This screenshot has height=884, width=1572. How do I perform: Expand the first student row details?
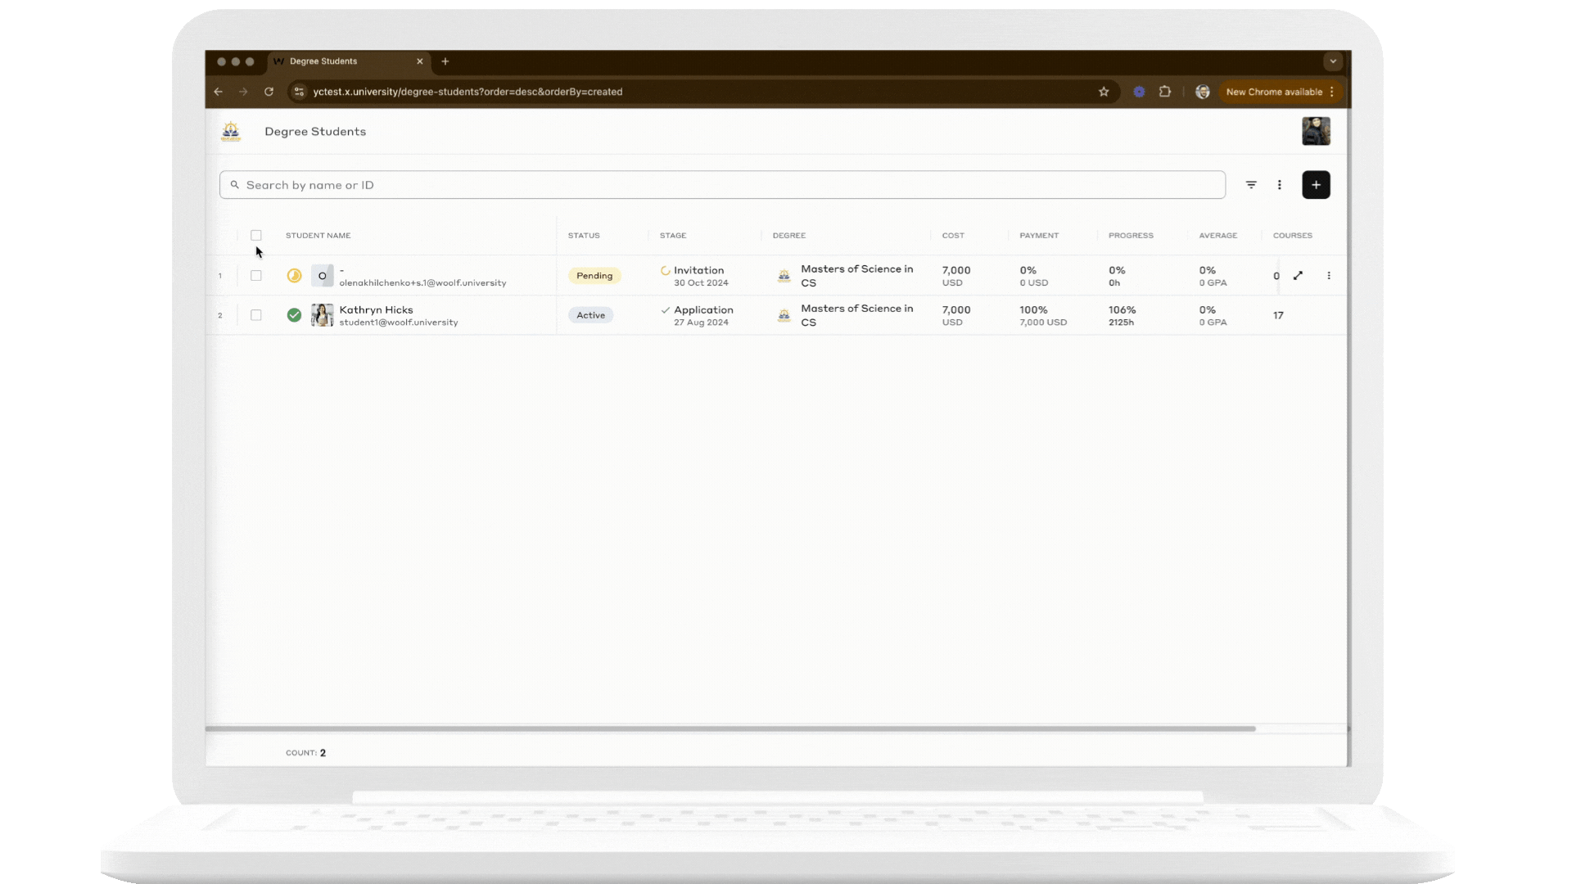pyautogui.click(x=1298, y=276)
